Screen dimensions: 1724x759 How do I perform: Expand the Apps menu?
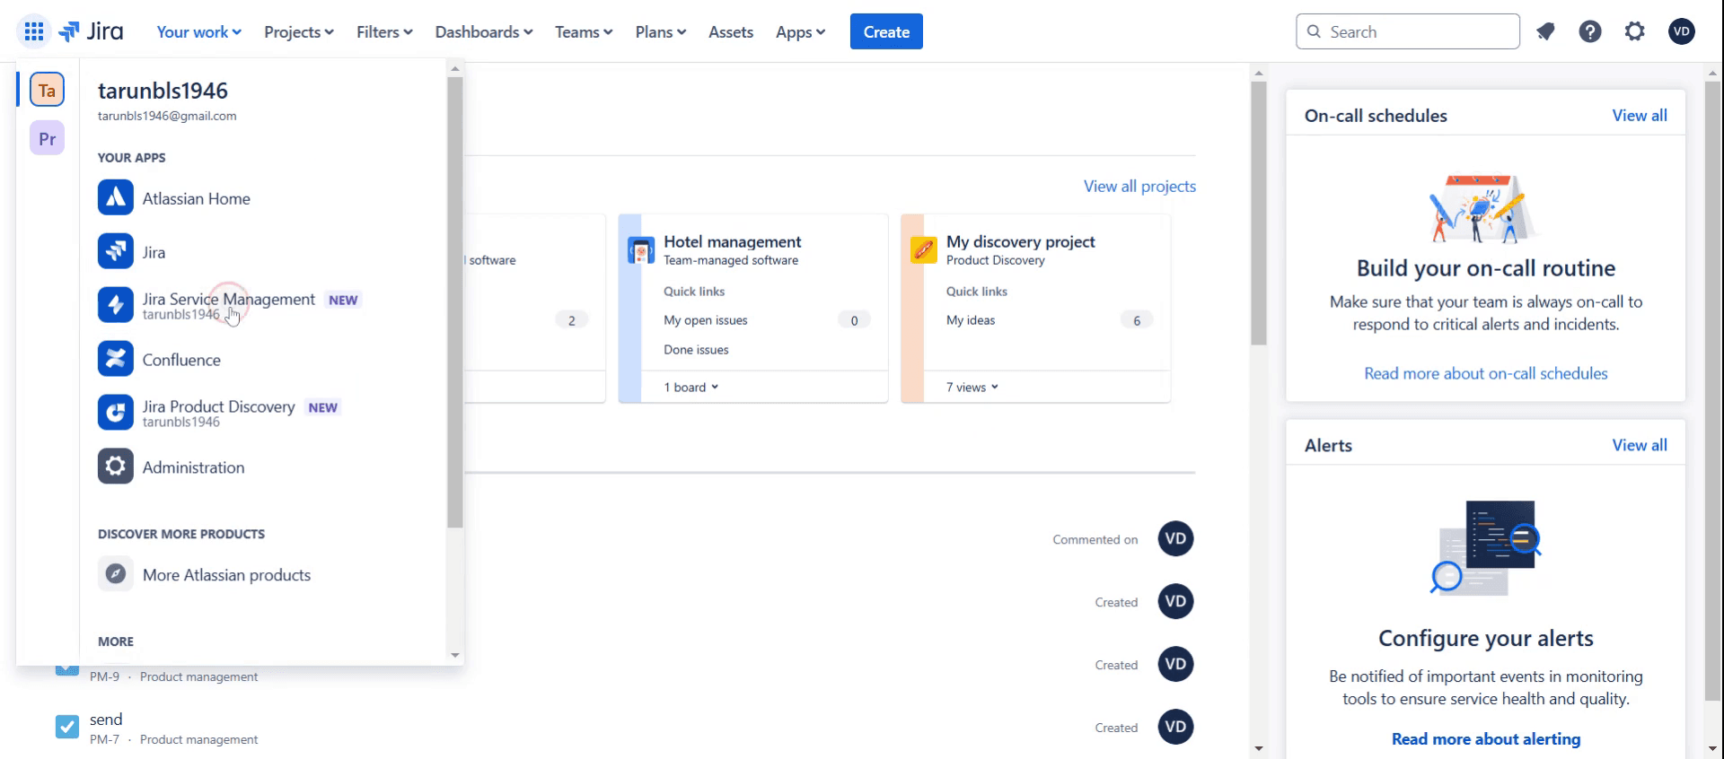pos(800,31)
